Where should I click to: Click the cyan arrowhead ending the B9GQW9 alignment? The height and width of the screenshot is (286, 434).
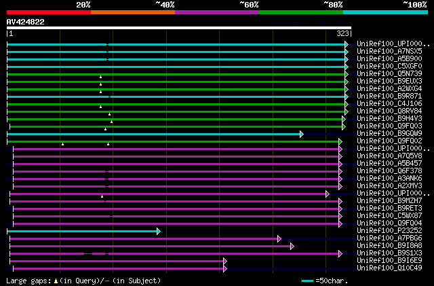302,134
